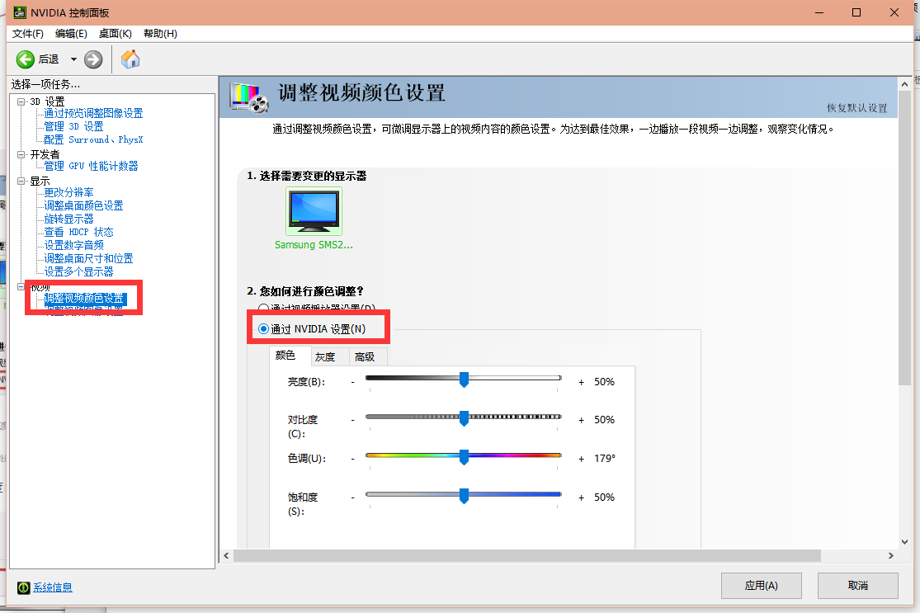The image size is (920, 613).
Task: Click the system information icon at bottom-left
Action: [23, 587]
